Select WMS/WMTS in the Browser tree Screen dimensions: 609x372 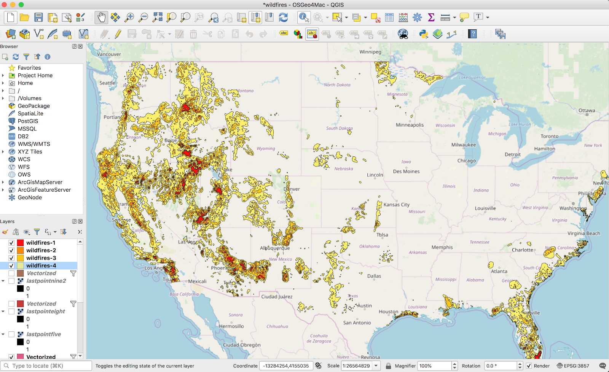(34, 144)
